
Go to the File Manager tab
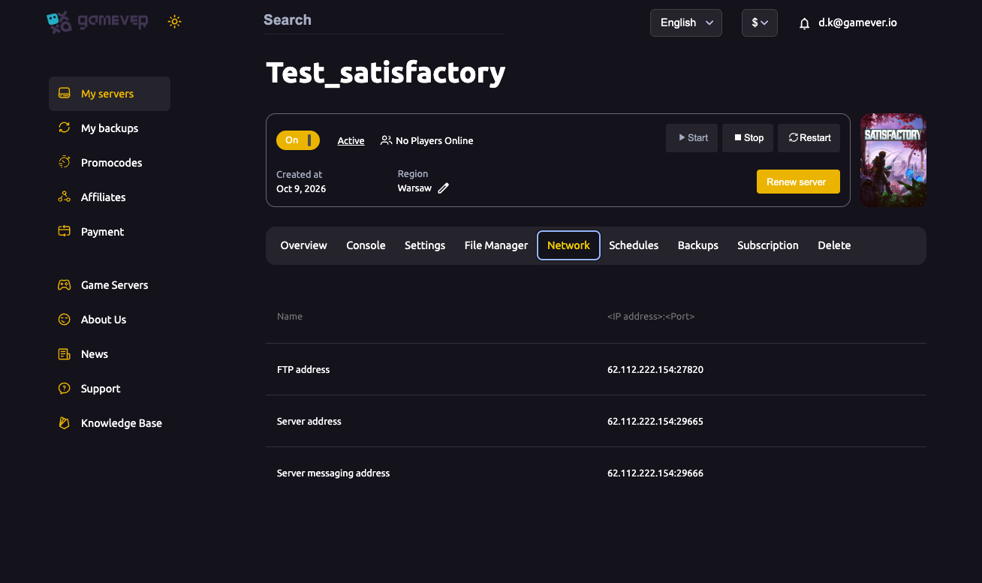(x=496, y=245)
